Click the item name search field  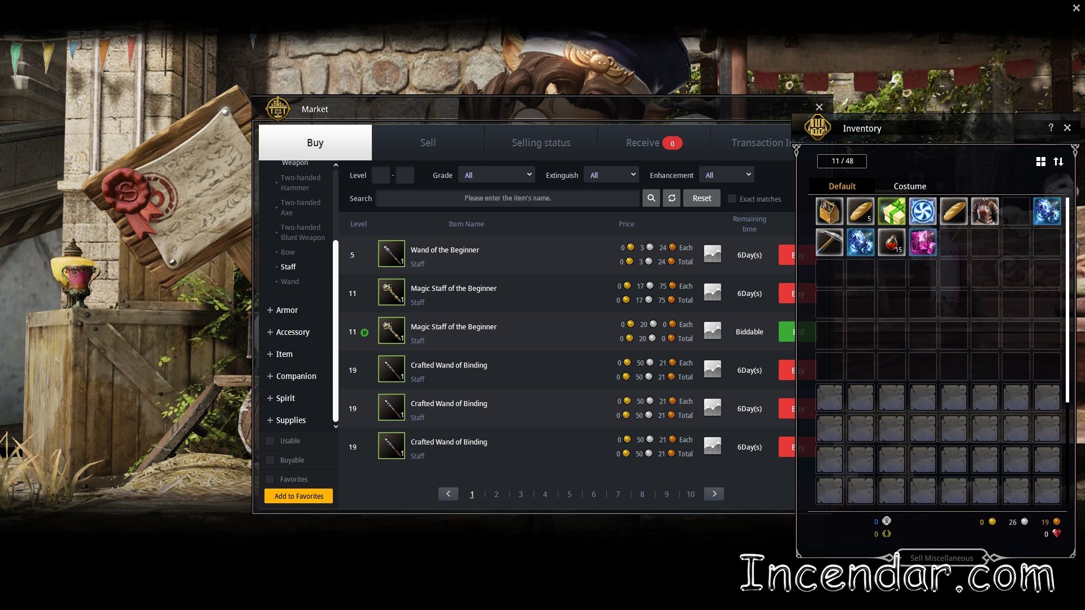(x=507, y=198)
